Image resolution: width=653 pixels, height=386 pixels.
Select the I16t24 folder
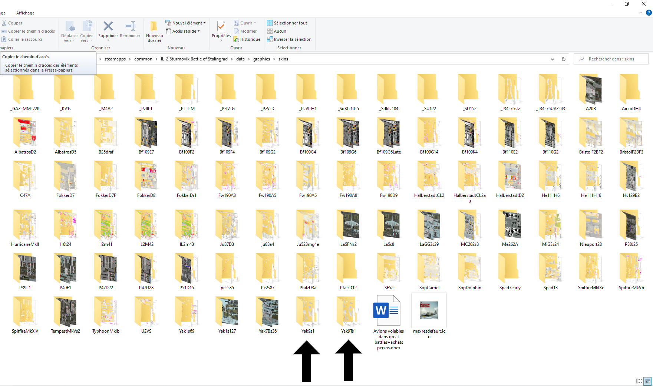coord(66,228)
